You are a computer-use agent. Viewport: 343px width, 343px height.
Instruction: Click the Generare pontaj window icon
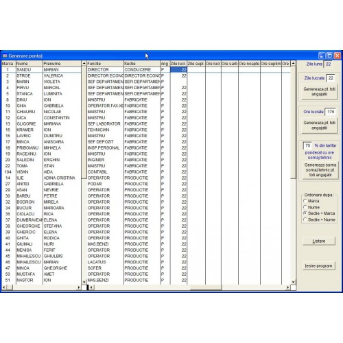pos(5,56)
